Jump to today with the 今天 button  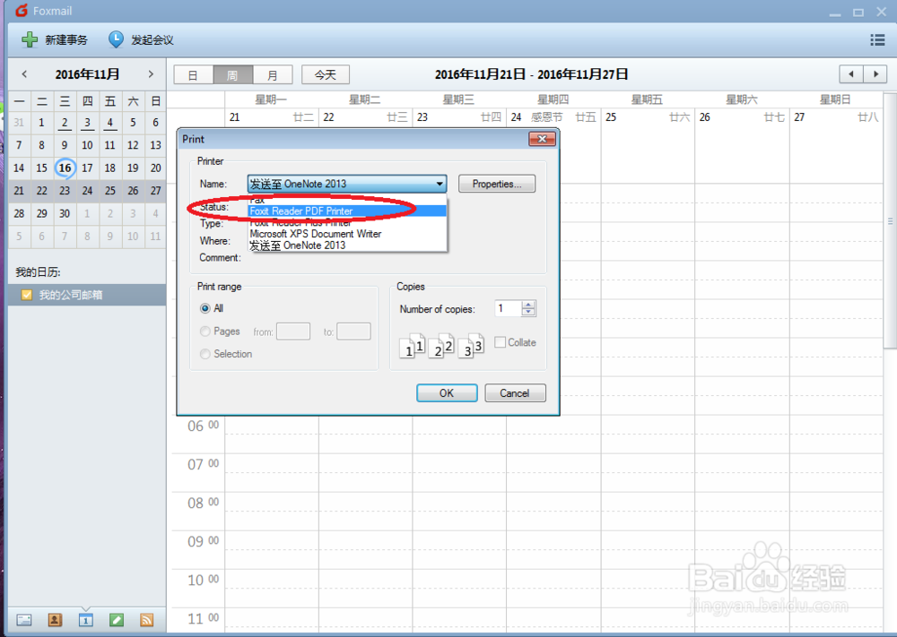326,75
